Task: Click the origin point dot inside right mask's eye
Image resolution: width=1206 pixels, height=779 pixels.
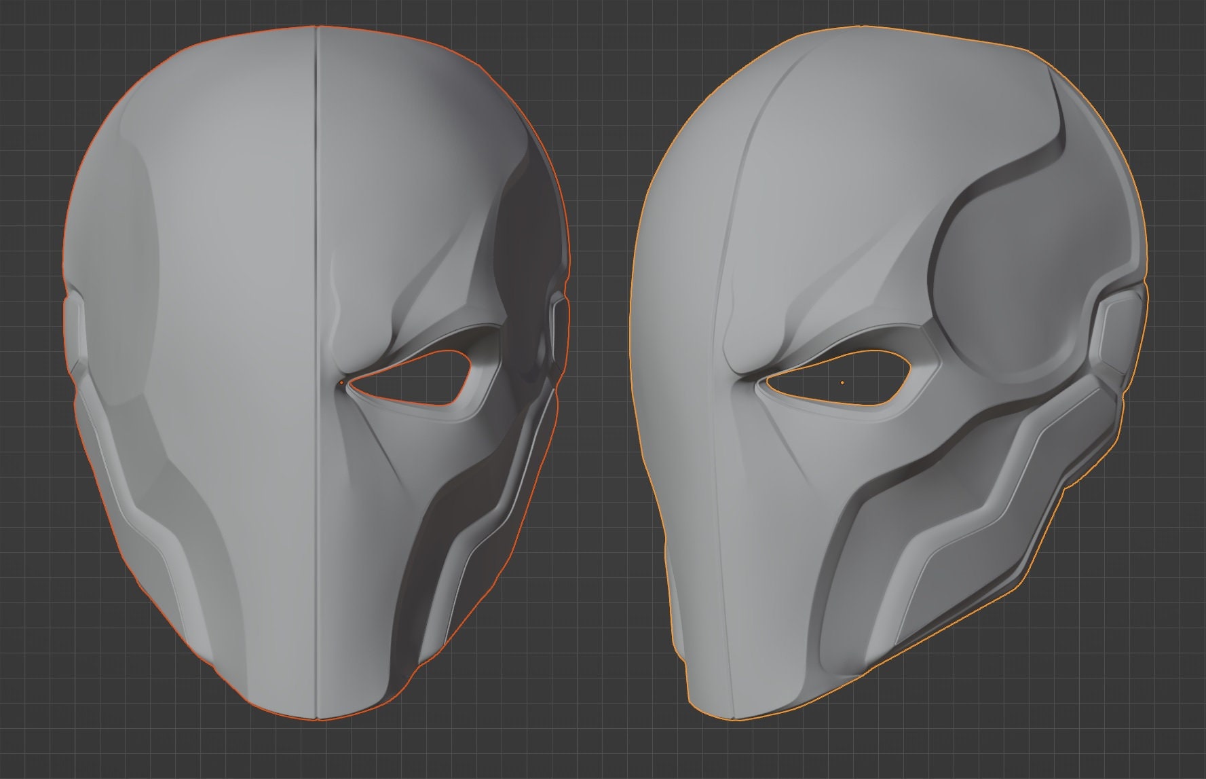Action: (842, 383)
